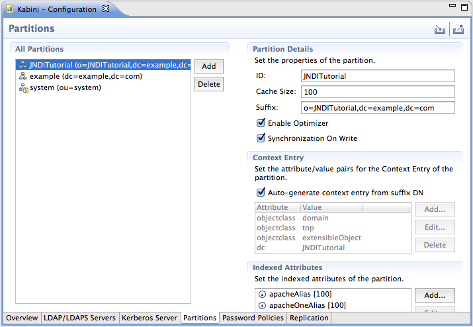Screen dimensions: 473x327
Task: Open the LDAP/LDAPS Servers tab
Action: (79, 318)
